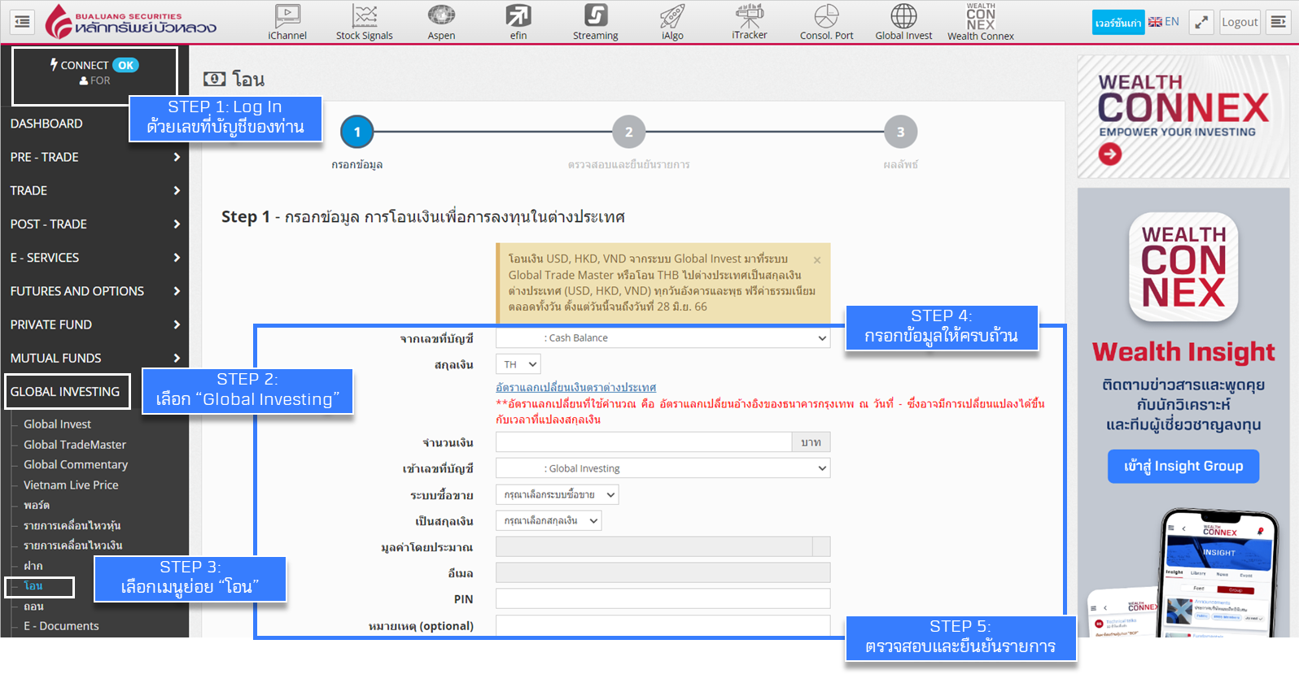Toggle fullscreen expand icon

1201,23
